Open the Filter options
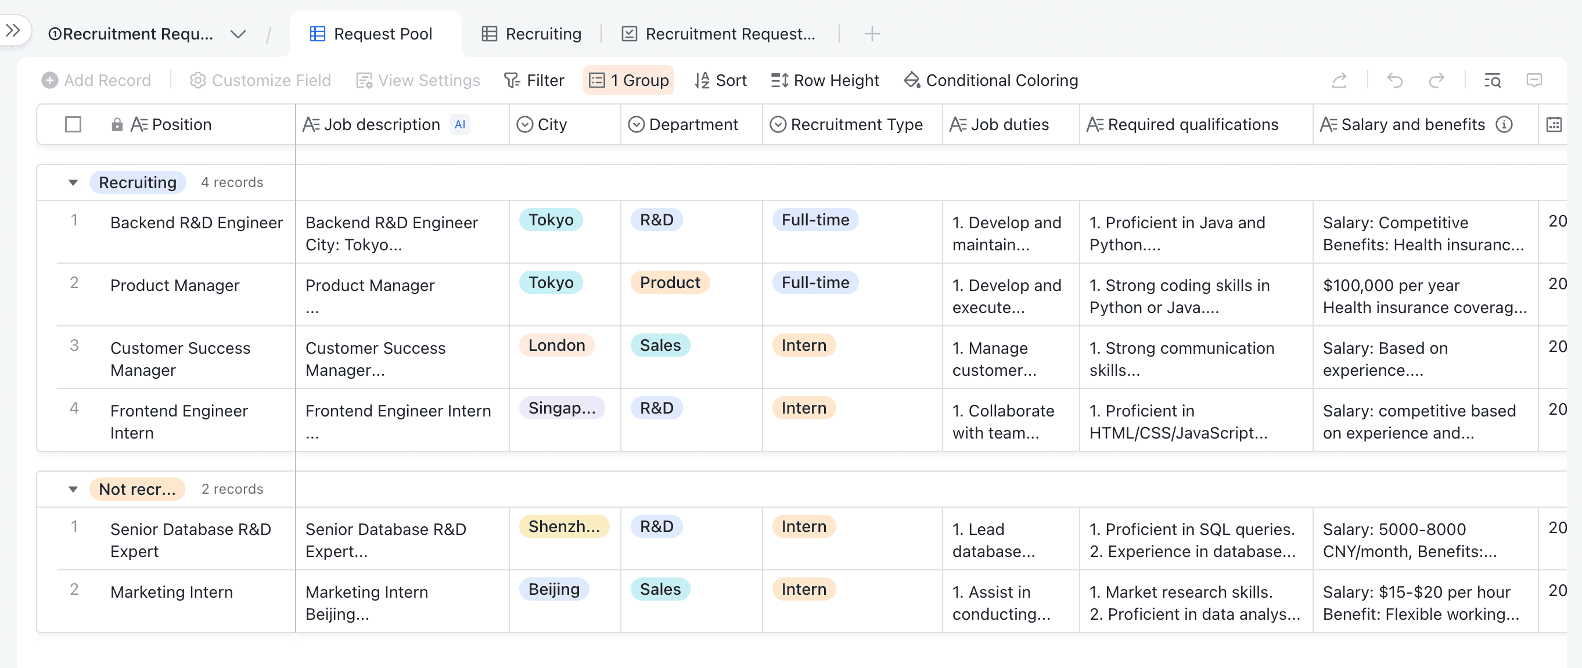1582x668 pixels. click(534, 80)
